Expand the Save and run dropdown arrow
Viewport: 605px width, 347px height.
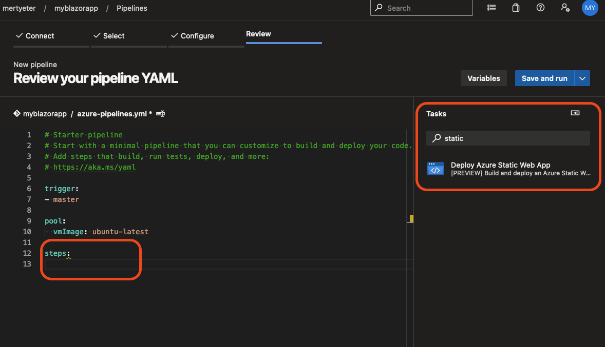click(x=582, y=78)
